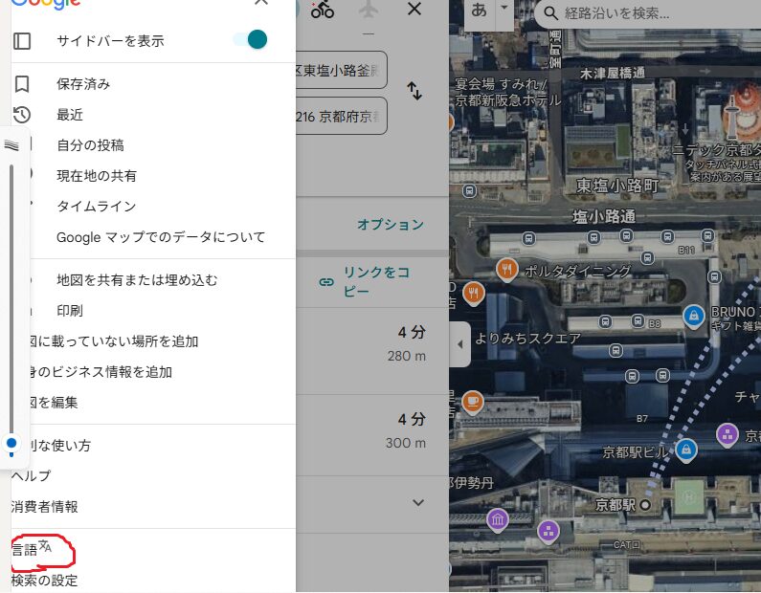Click the B7 exit label
Viewport: 761px width, 593px height.
point(642,418)
